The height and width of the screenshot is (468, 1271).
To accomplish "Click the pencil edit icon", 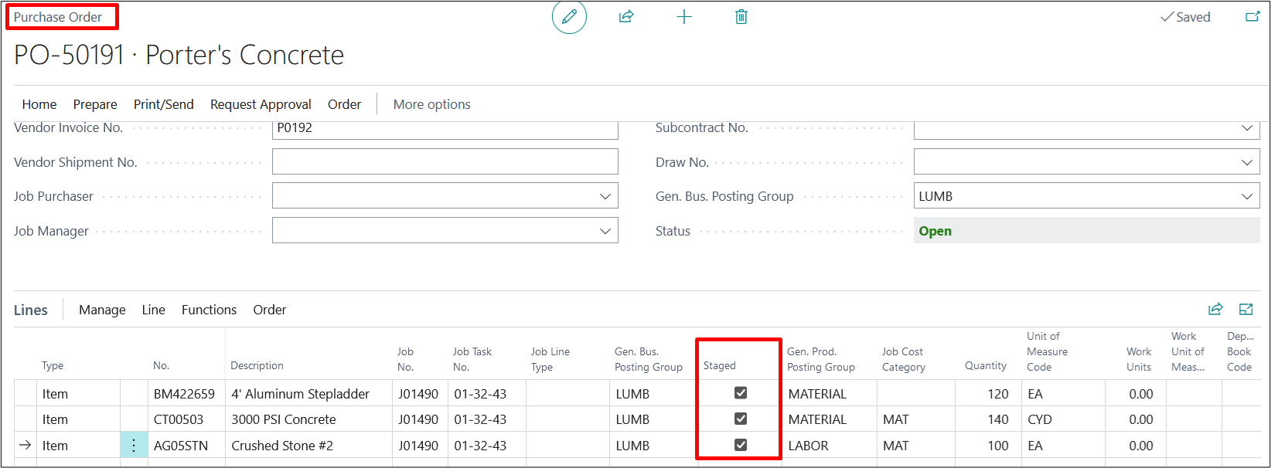I will pos(569,17).
